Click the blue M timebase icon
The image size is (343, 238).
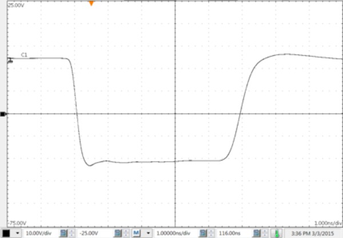pos(136,233)
